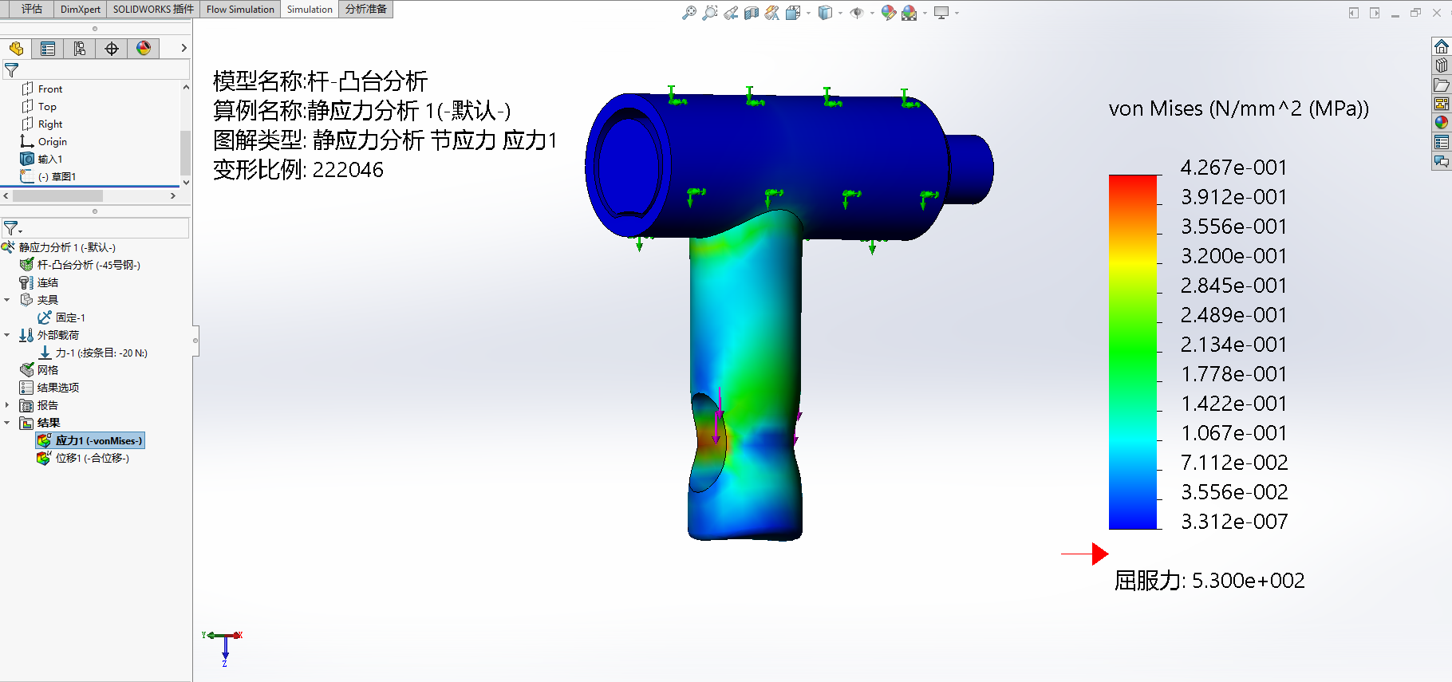Open the Design Library books icon
This screenshot has width=1452, height=682.
click(x=1442, y=65)
